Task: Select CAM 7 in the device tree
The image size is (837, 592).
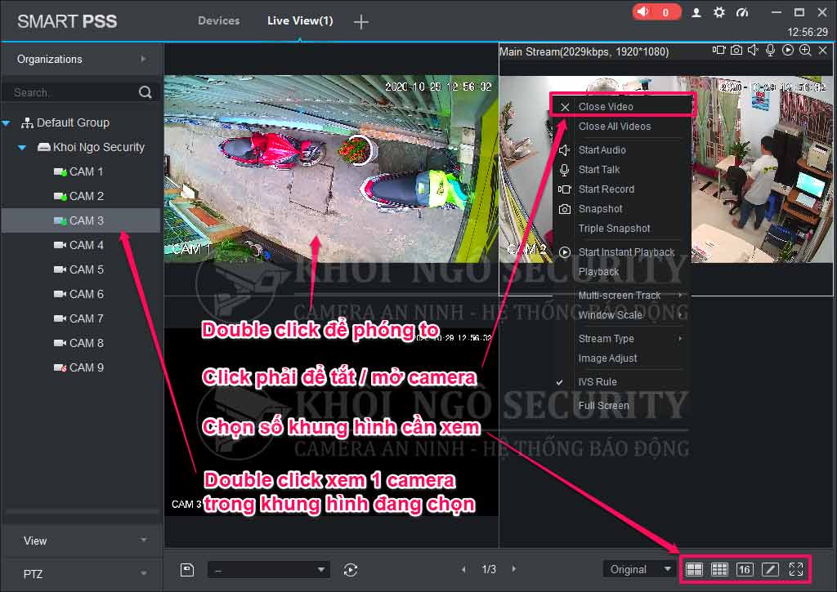Action: (81, 319)
